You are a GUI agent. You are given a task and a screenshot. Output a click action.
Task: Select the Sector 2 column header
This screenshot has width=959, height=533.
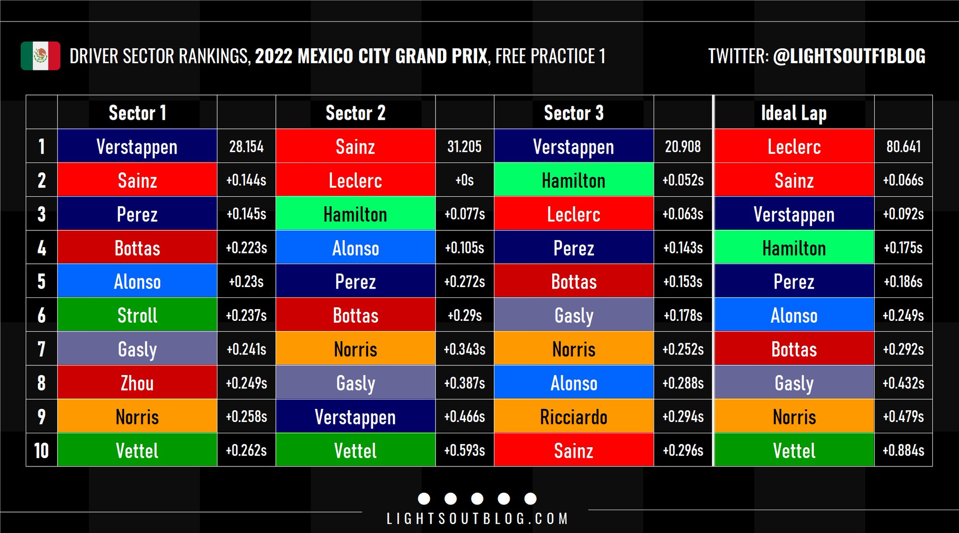pyautogui.click(x=355, y=113)
